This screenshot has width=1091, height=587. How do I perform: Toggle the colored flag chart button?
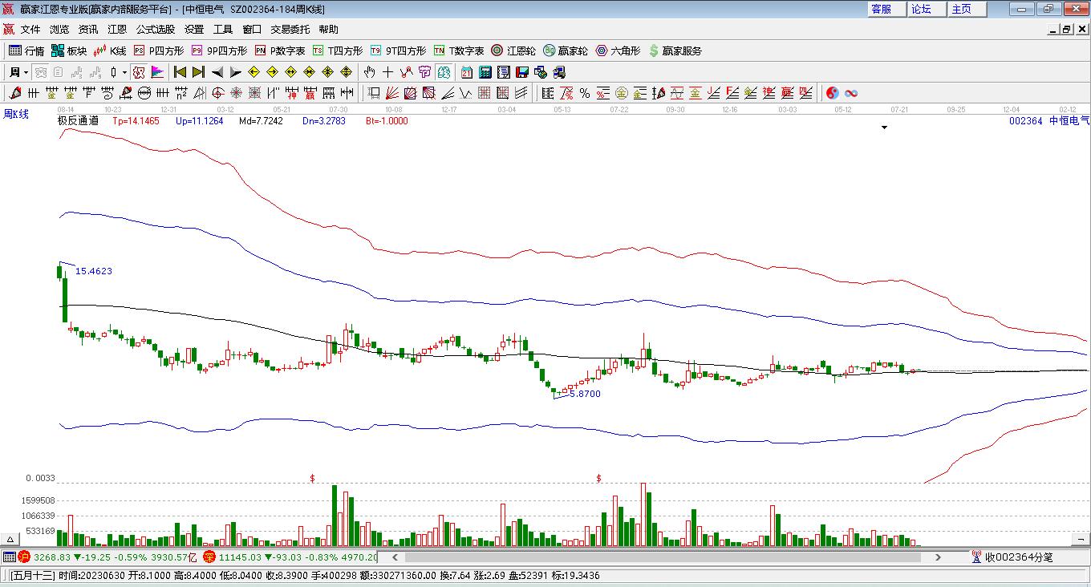[157, 72]
